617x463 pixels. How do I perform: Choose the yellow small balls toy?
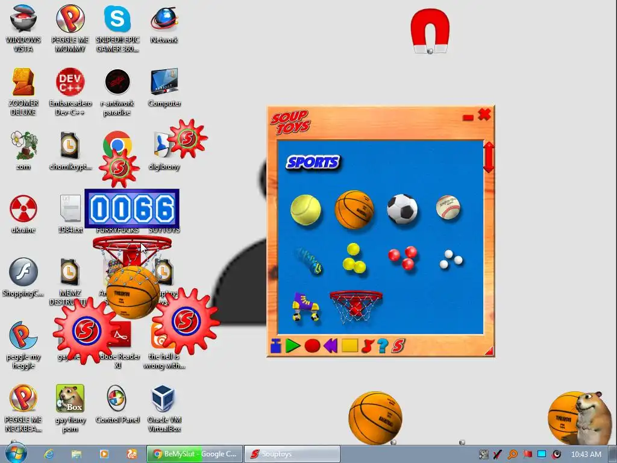[353, 258]
